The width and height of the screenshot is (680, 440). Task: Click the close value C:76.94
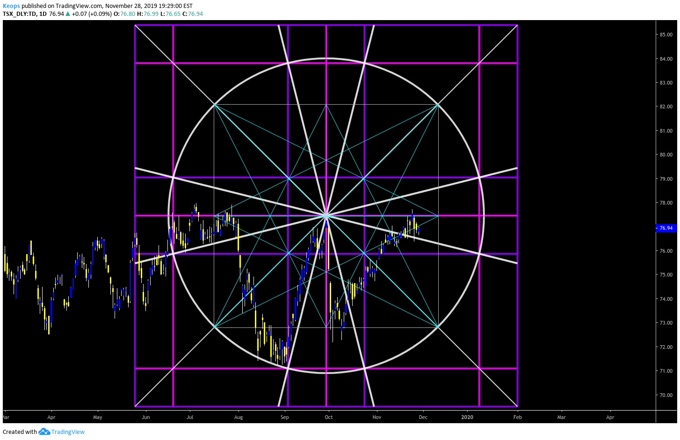192,14
